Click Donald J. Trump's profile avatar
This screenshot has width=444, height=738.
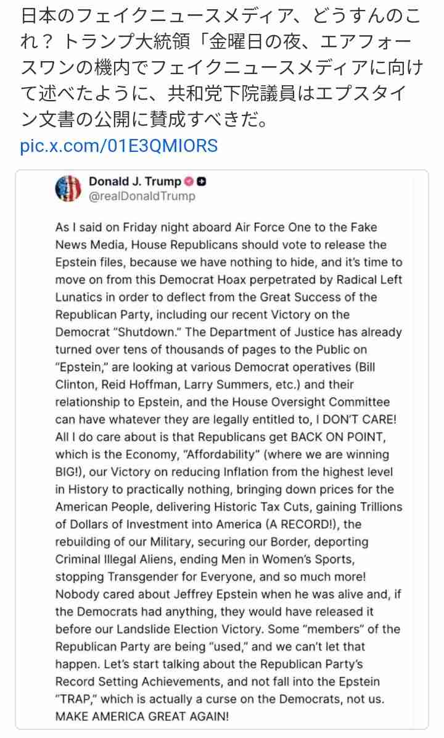[x=68, y=188]
